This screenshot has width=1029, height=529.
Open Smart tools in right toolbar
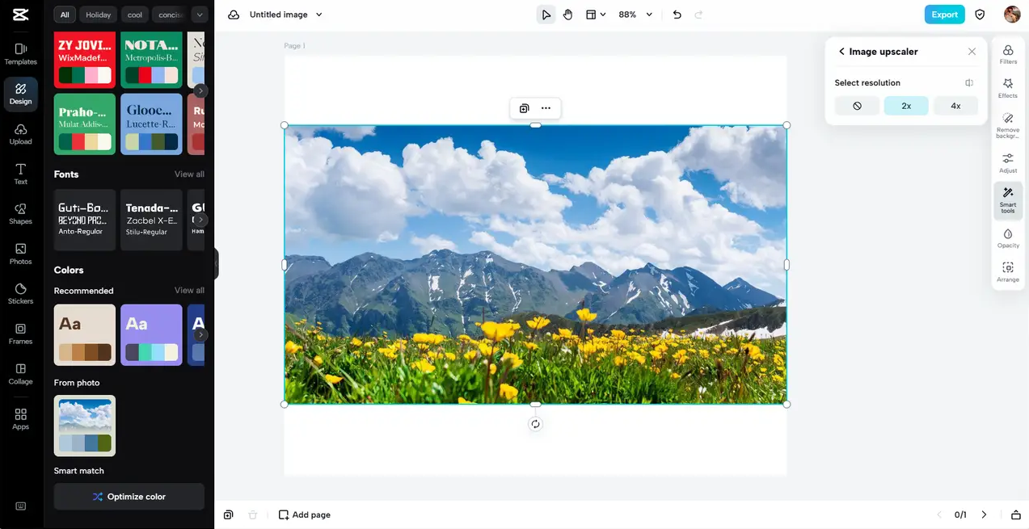(1008, 200)
